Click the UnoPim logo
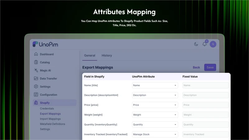The height and width of the screenshot is (140, 249). (45, 44)
